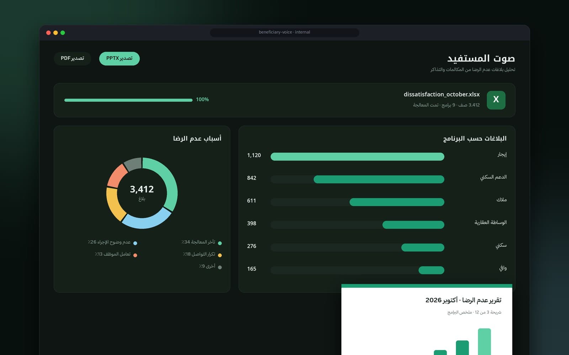Click the value 276
The image size is (569, 355).
click(251, 246)
